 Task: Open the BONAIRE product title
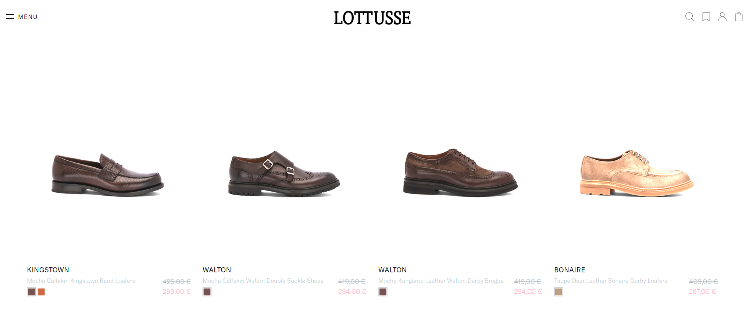(570, 270)
